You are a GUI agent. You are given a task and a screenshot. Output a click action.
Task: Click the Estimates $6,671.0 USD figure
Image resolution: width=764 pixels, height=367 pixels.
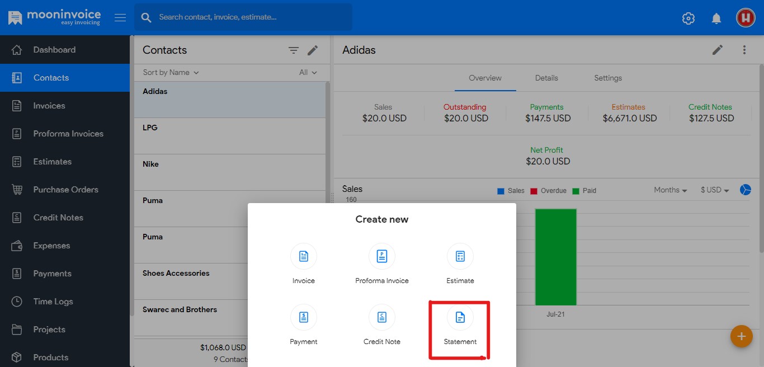(x=629, y=119)
